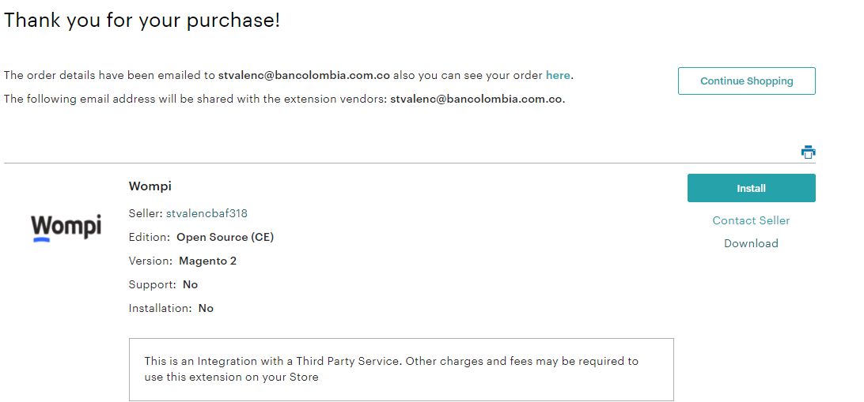Screen dimensions: 864x402
Task: Open the order via the 'here' link
Action: coord(558,76)
